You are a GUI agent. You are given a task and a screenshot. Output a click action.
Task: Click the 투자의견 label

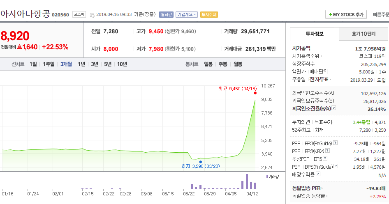tap(301, 122)
